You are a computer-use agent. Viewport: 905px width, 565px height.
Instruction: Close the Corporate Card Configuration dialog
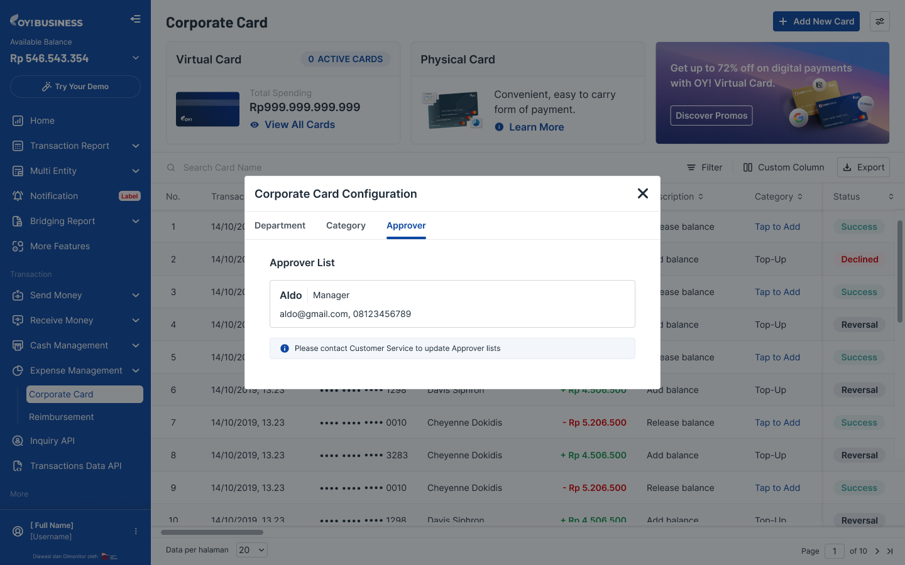click(642, 193)
